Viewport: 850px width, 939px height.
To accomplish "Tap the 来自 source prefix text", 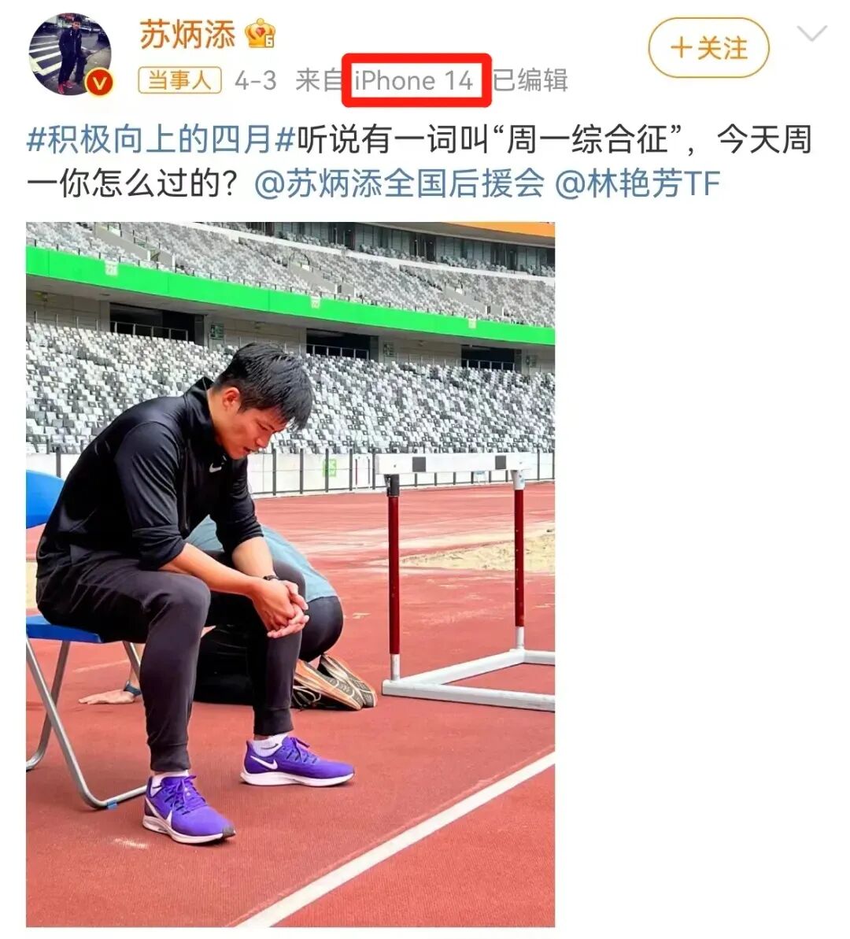I will tap(319, 80).
